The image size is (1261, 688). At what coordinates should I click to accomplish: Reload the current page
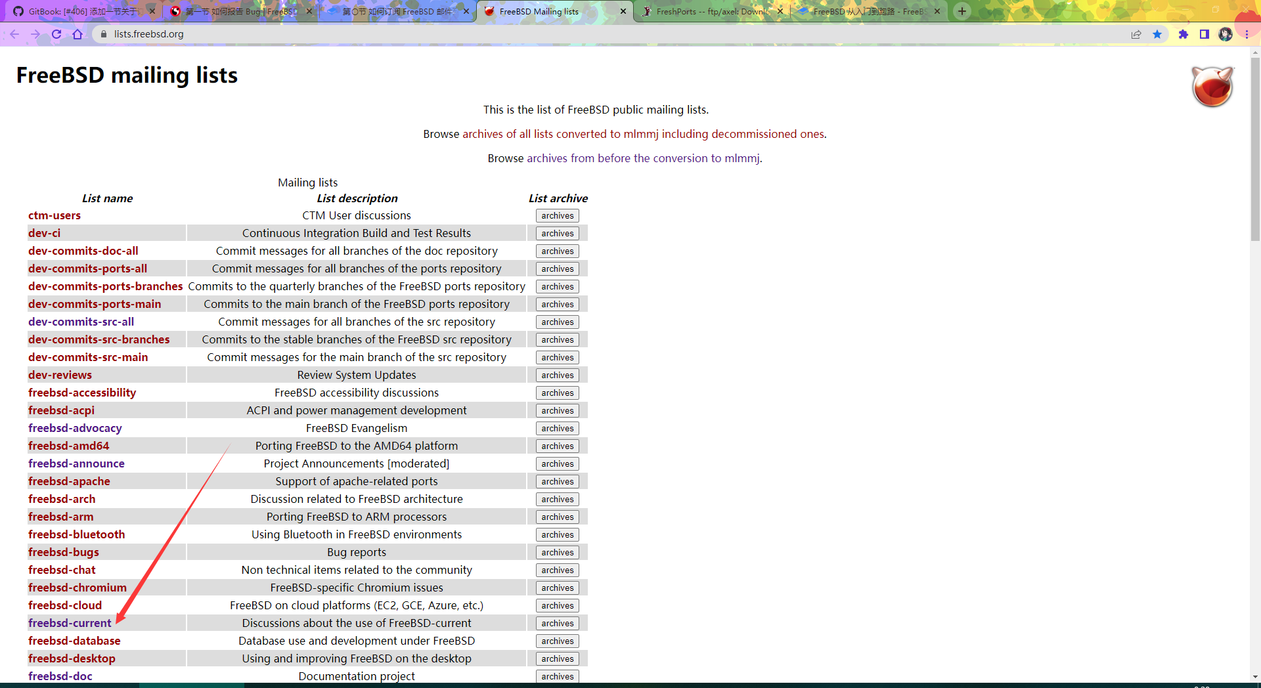56,34
